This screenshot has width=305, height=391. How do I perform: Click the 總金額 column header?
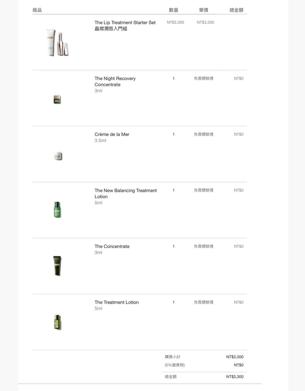(x=236, y=10)
